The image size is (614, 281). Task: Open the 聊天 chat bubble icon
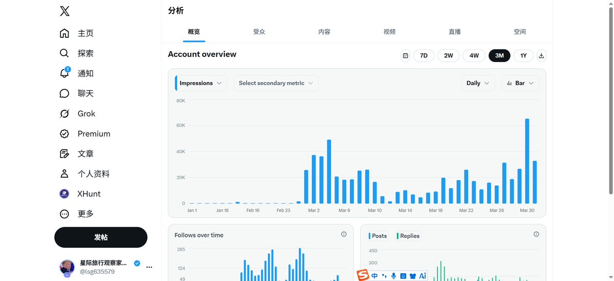click(x=64, y=94)
